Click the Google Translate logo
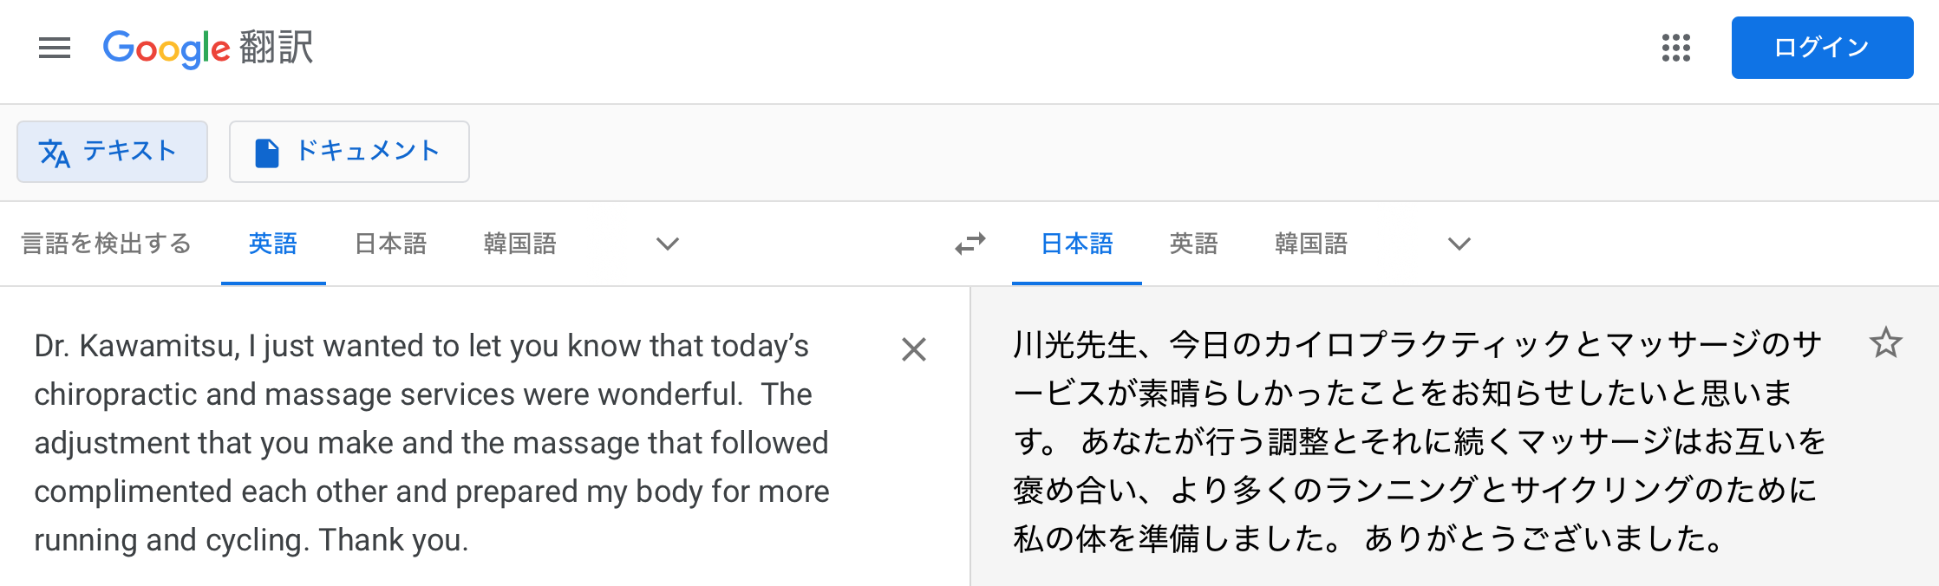This screenshot has width=1939, height=586. tap(208, 48)
